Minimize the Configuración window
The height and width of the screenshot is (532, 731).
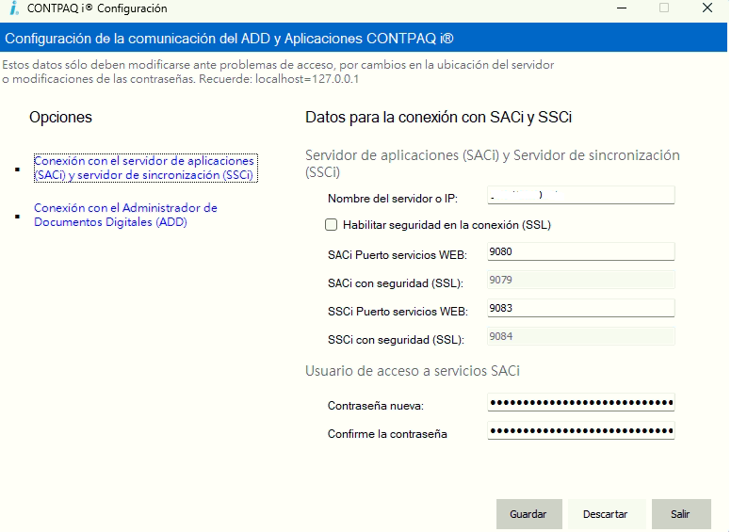tap(622, 8)
